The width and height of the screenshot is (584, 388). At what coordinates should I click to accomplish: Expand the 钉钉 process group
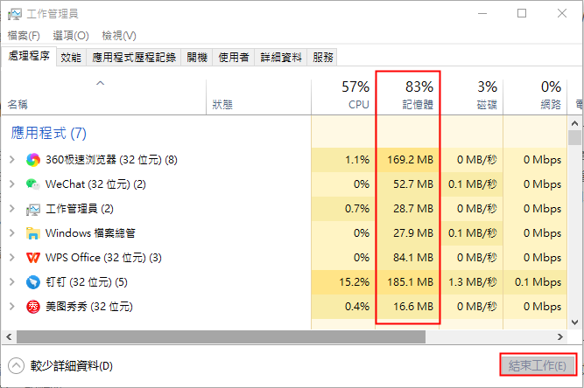[12, 282]
